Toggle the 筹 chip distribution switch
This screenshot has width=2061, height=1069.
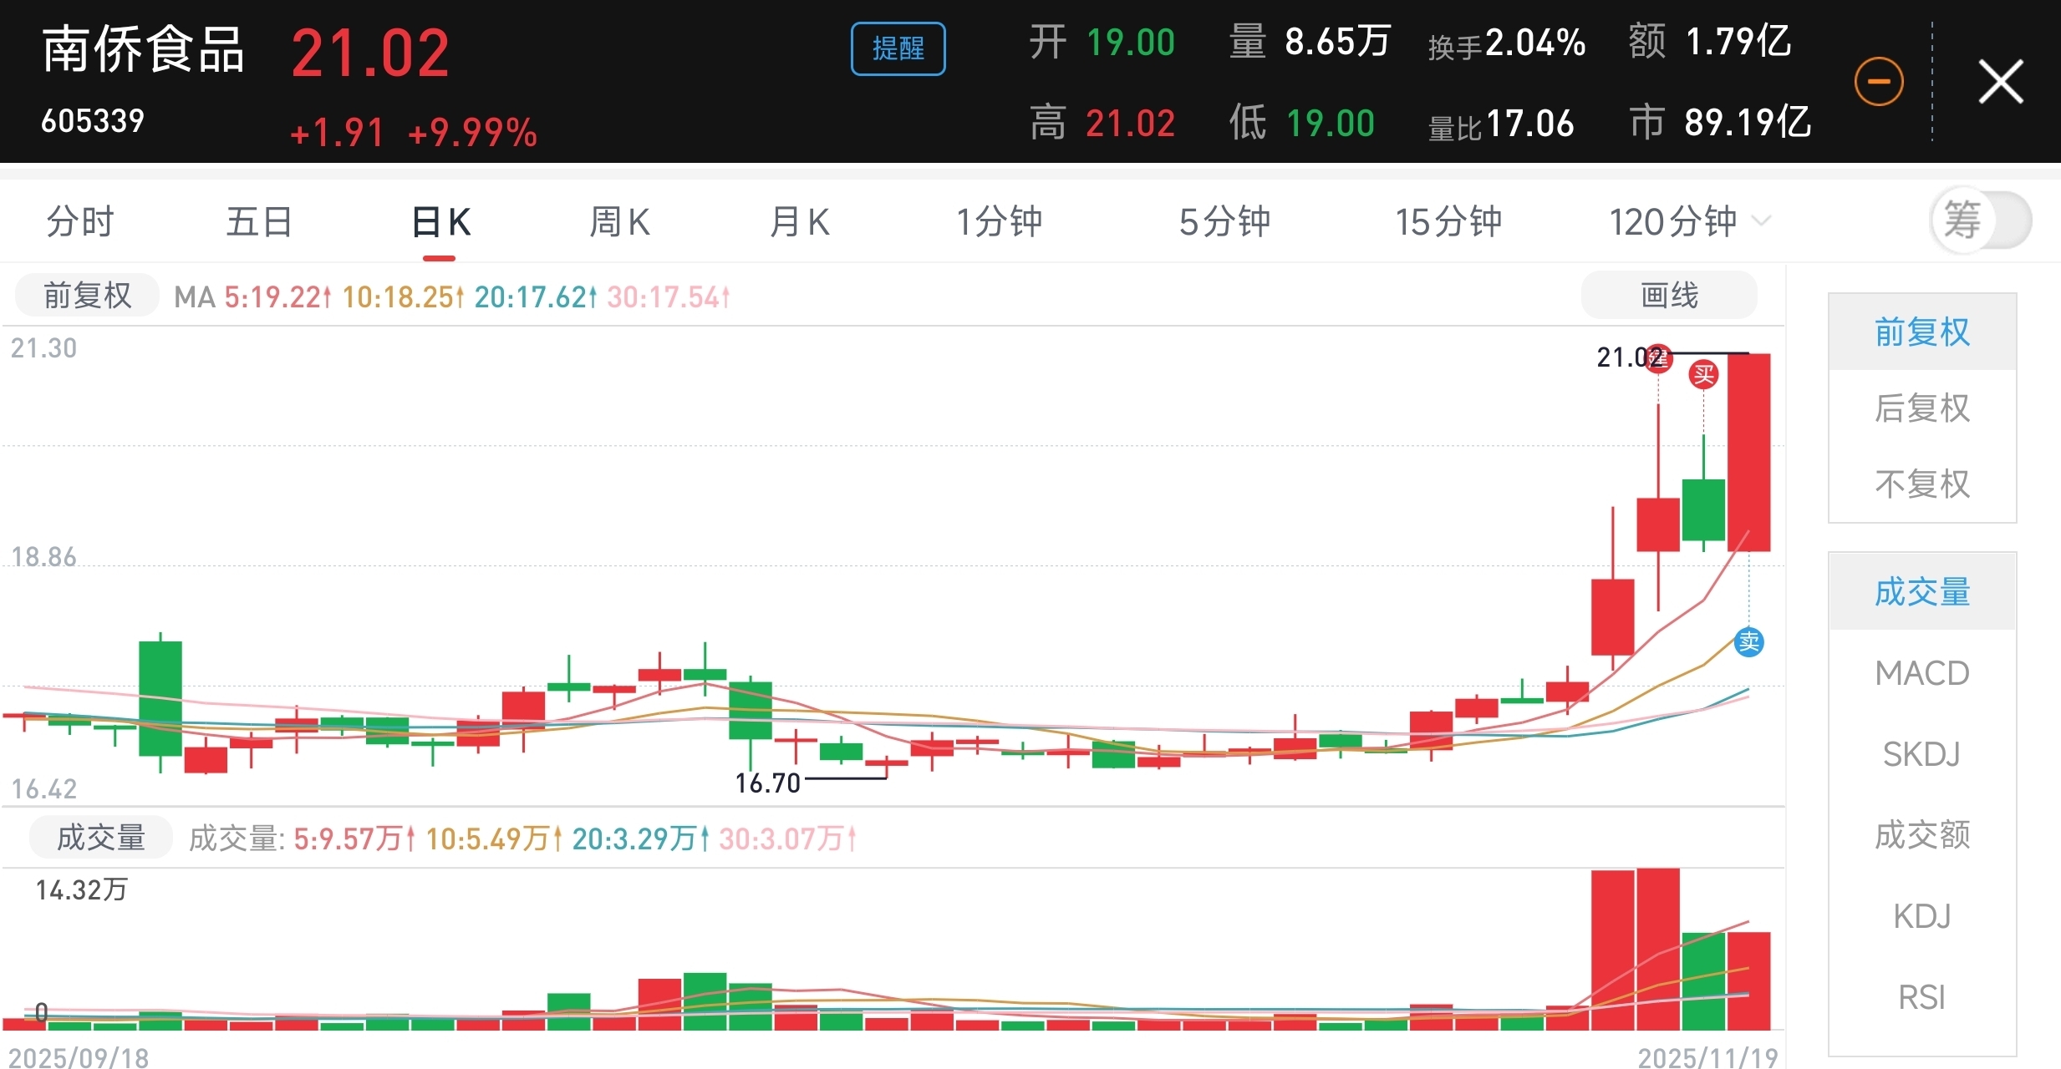(1981, 221)
